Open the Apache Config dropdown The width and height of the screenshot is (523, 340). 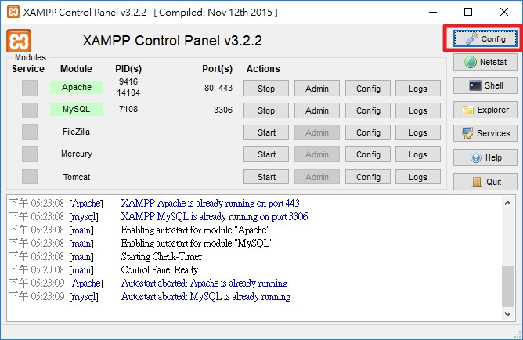[368, 89]
